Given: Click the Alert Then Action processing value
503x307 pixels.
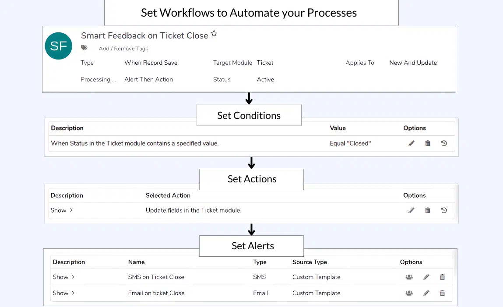Looking at the screenshot, I should 148,80.
